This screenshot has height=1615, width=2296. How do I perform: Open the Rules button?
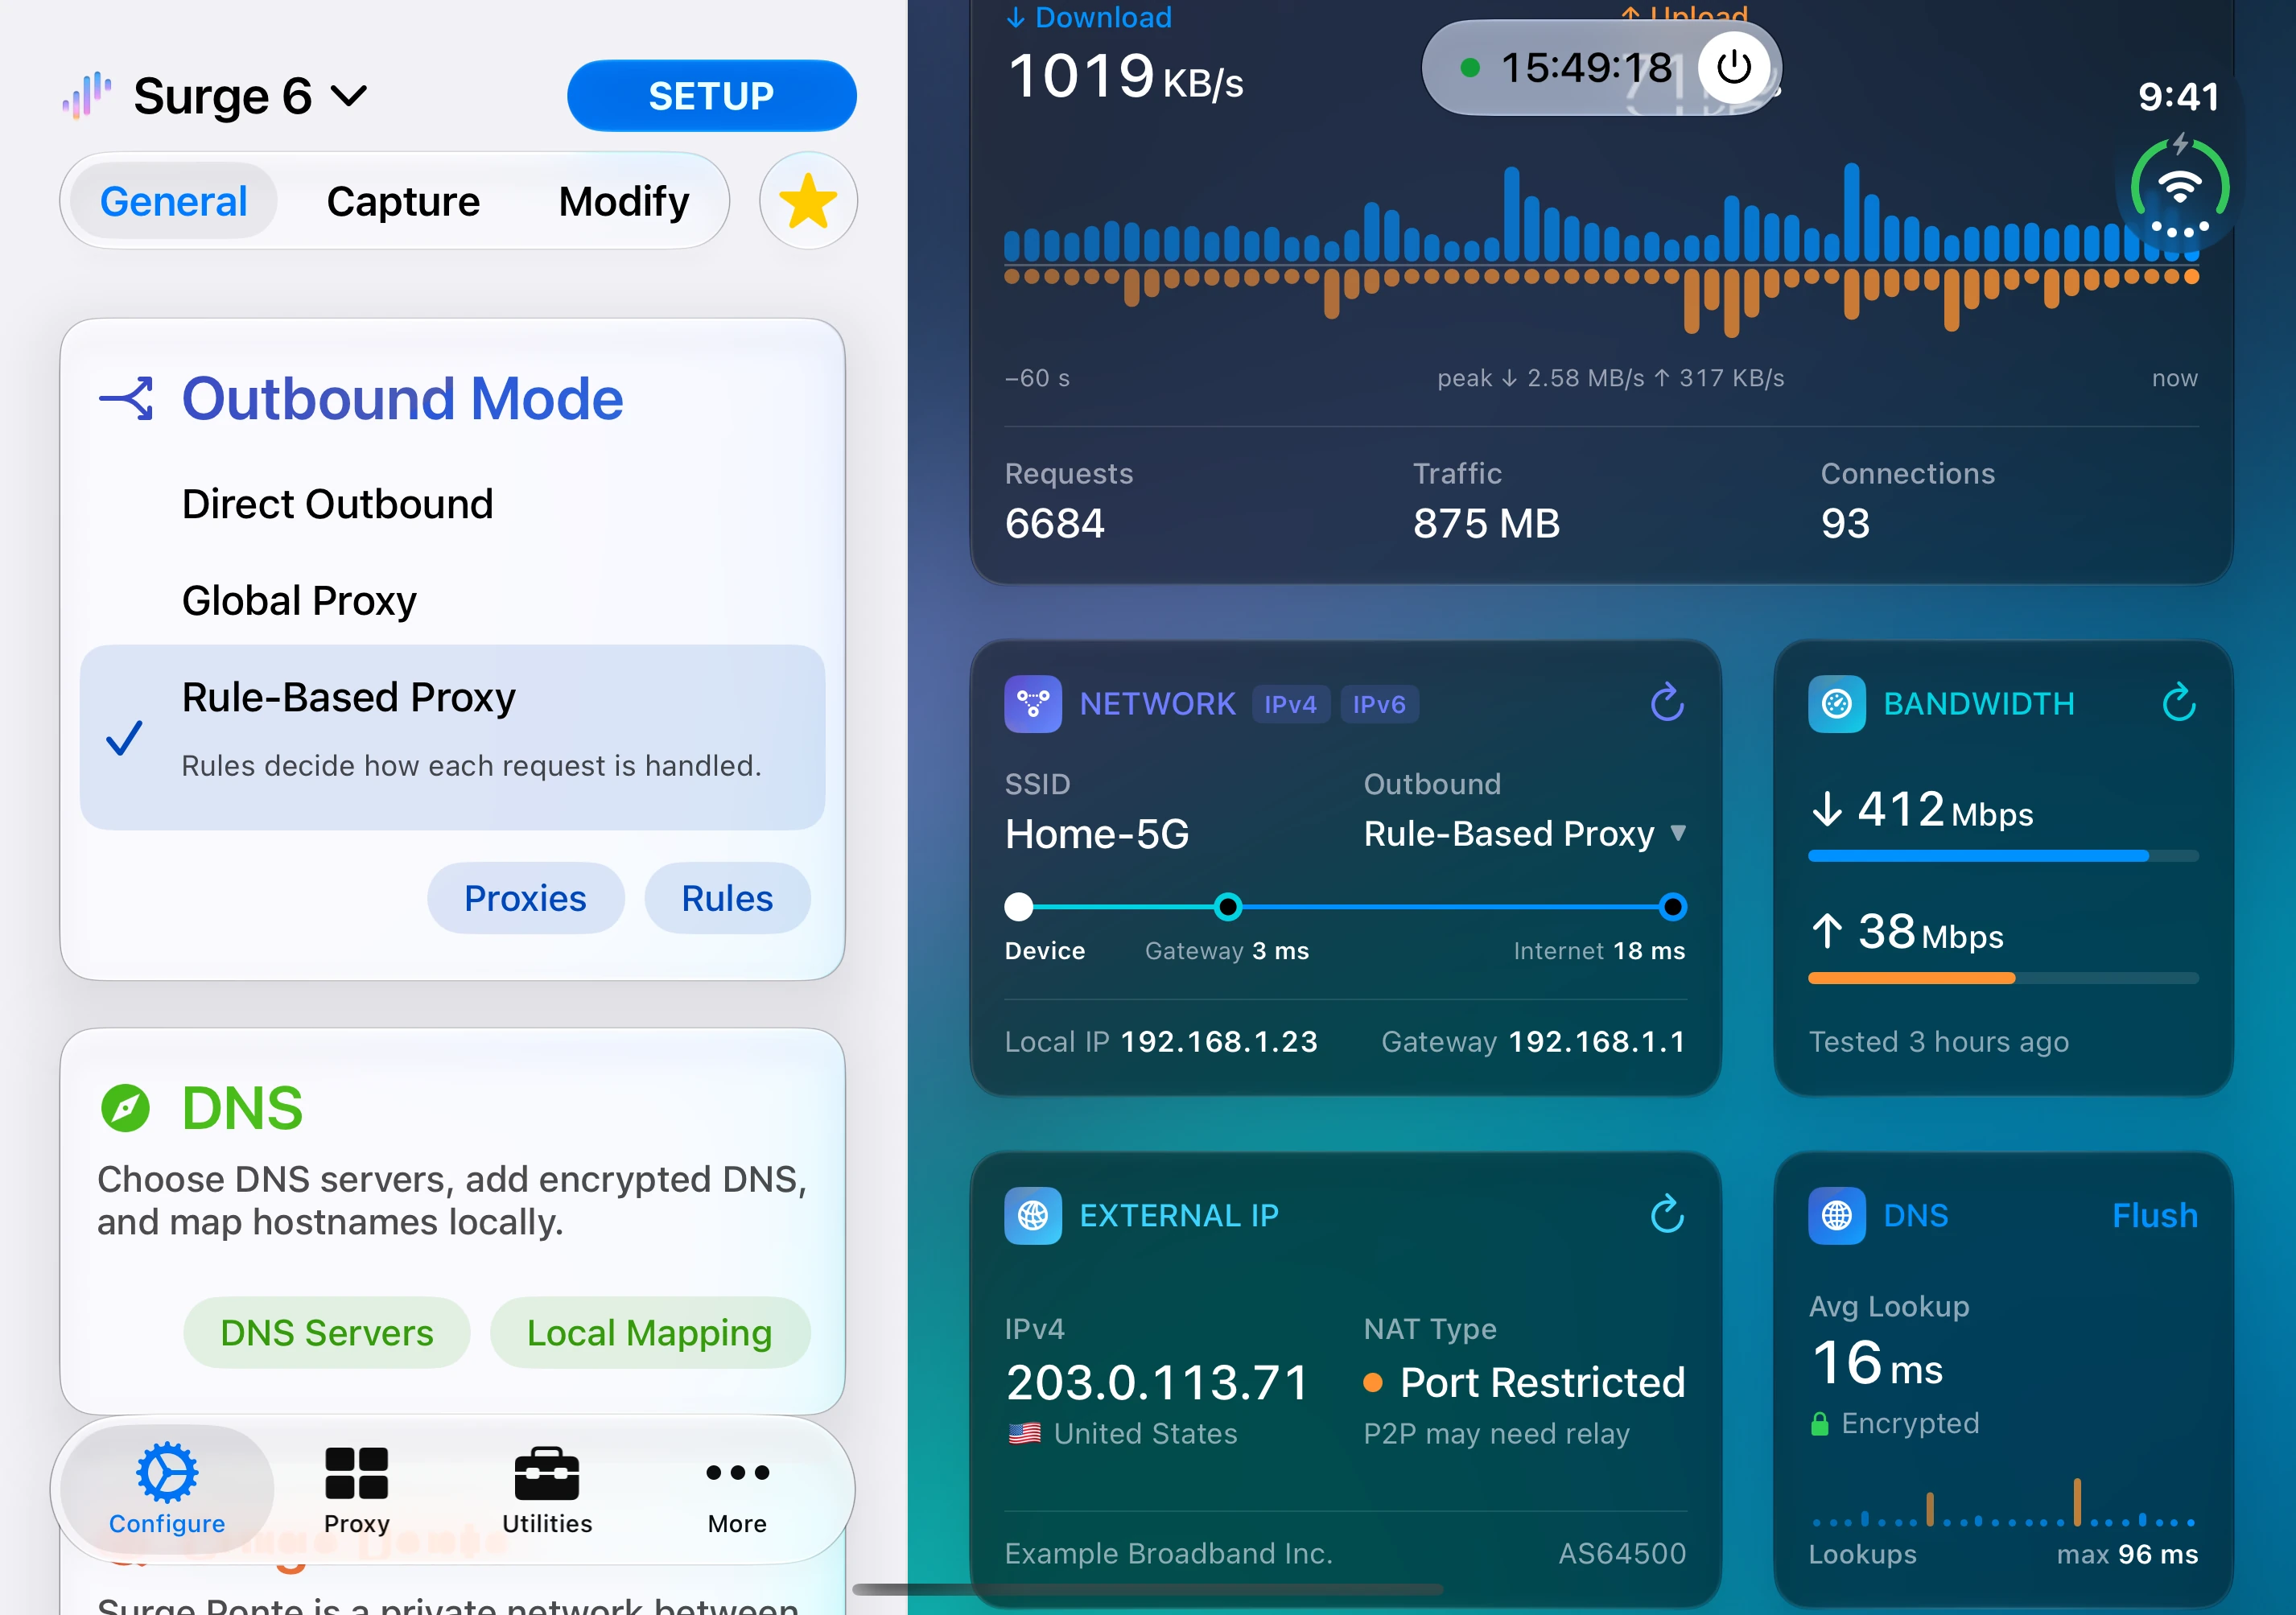point(727,898)
